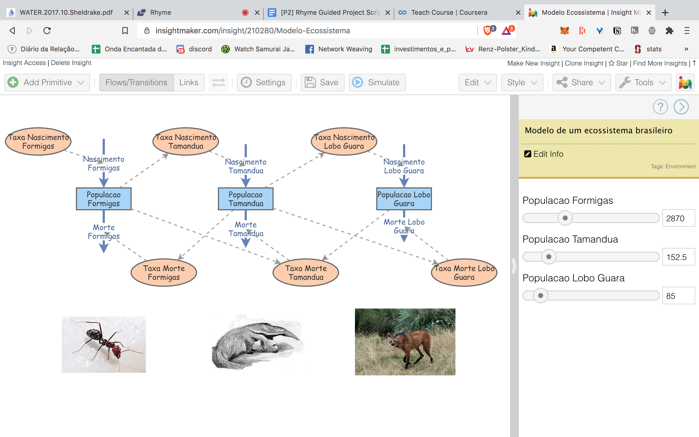Open the help question mark icon
The width and height of the screenshot is (699, 437).
pos(660,107)
